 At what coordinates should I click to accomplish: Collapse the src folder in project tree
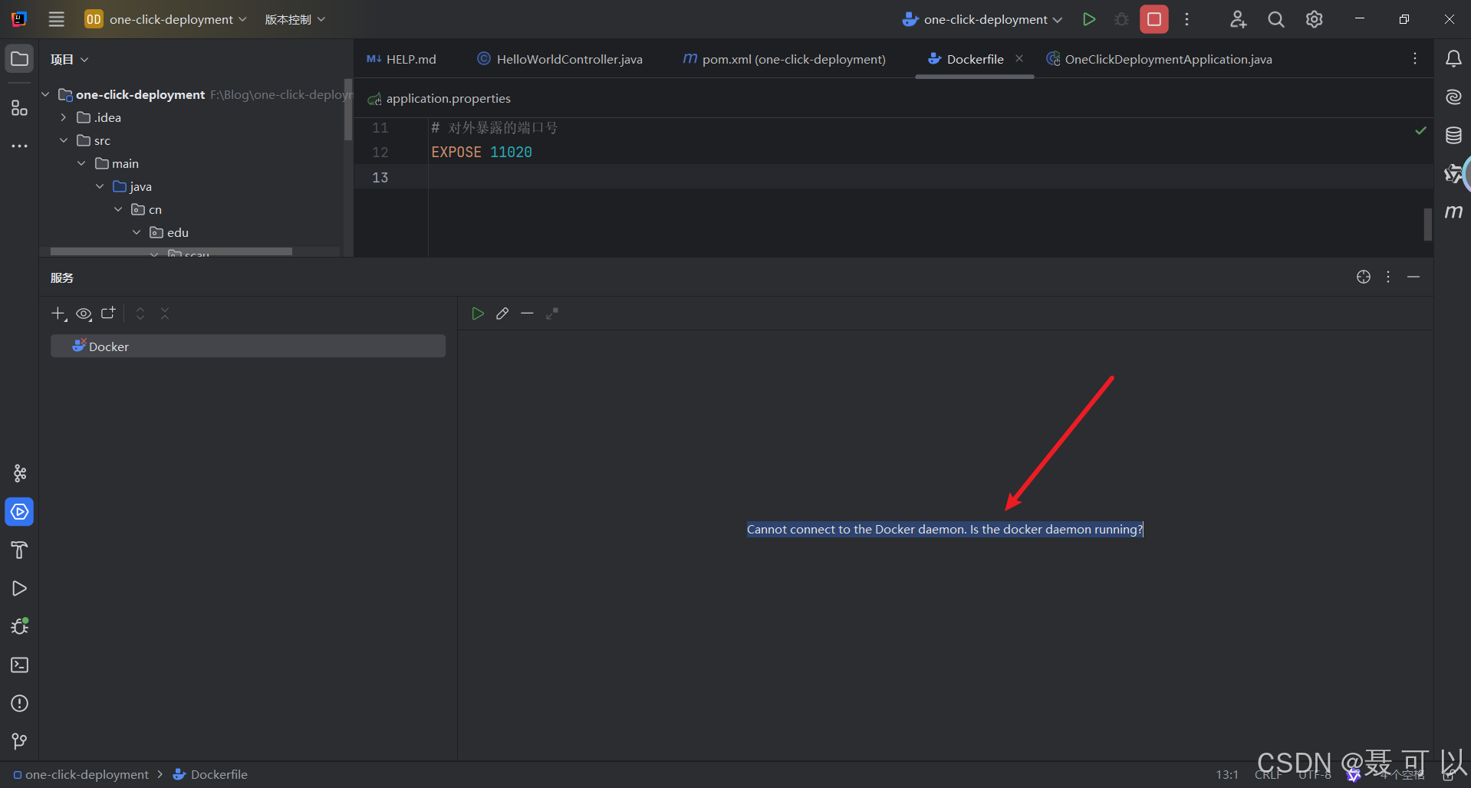tap(64, 140)
